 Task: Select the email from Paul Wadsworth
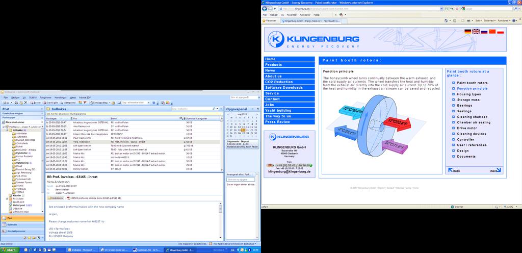(x=134, y=138)
